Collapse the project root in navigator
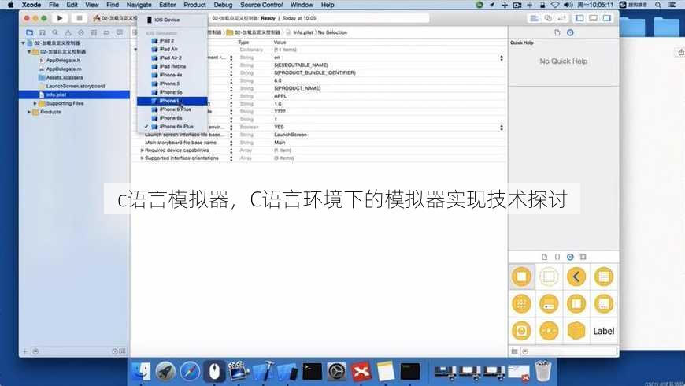This screenshot has width=685, height=386. tap(23, 43)
